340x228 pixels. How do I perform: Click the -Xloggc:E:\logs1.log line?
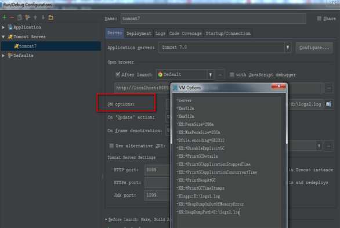[x=198, y=196]
